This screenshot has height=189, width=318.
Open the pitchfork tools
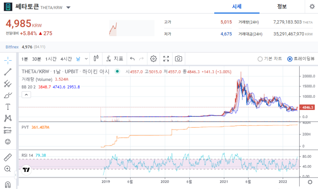pyautogui.click(x=8, y=84)
